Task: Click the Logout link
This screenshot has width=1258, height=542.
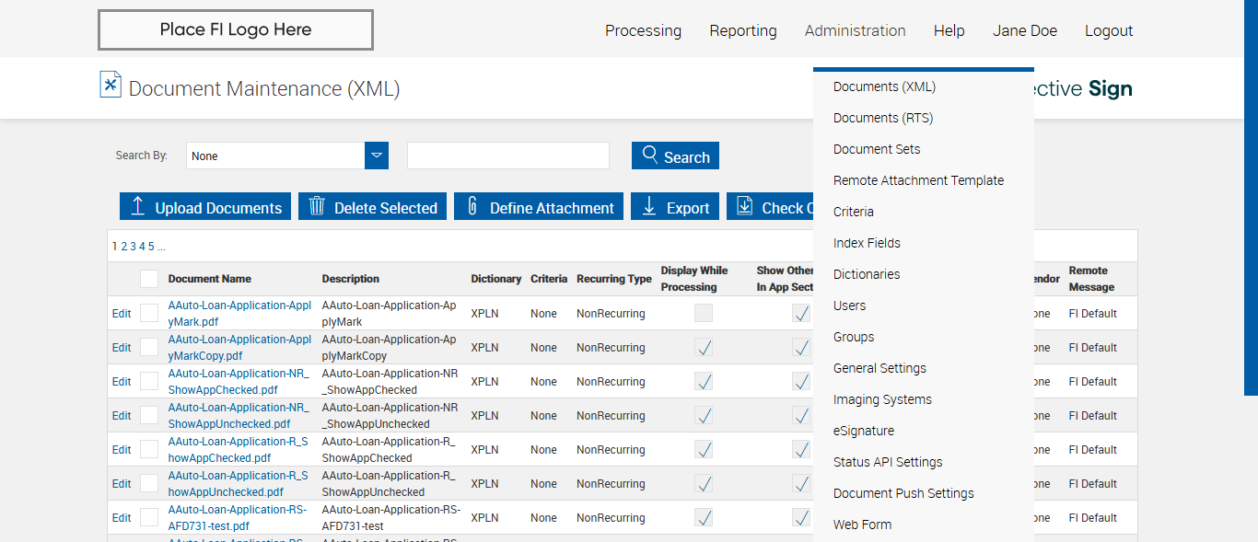Action: coord(1108,30)
